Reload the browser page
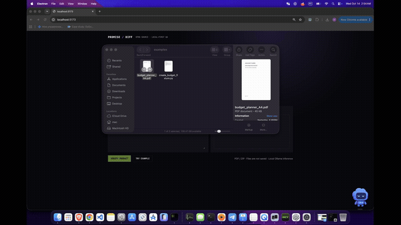The image size is (401, 225). pyautogui.click(x=45, y=19)
